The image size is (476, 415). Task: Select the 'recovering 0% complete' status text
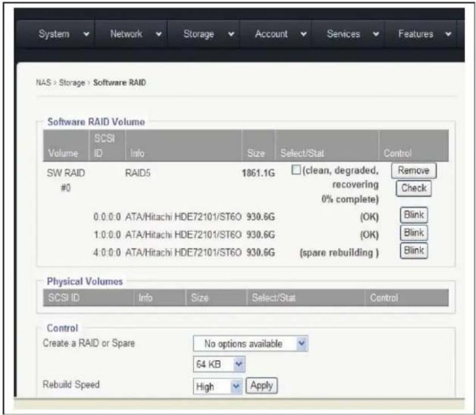350,192
